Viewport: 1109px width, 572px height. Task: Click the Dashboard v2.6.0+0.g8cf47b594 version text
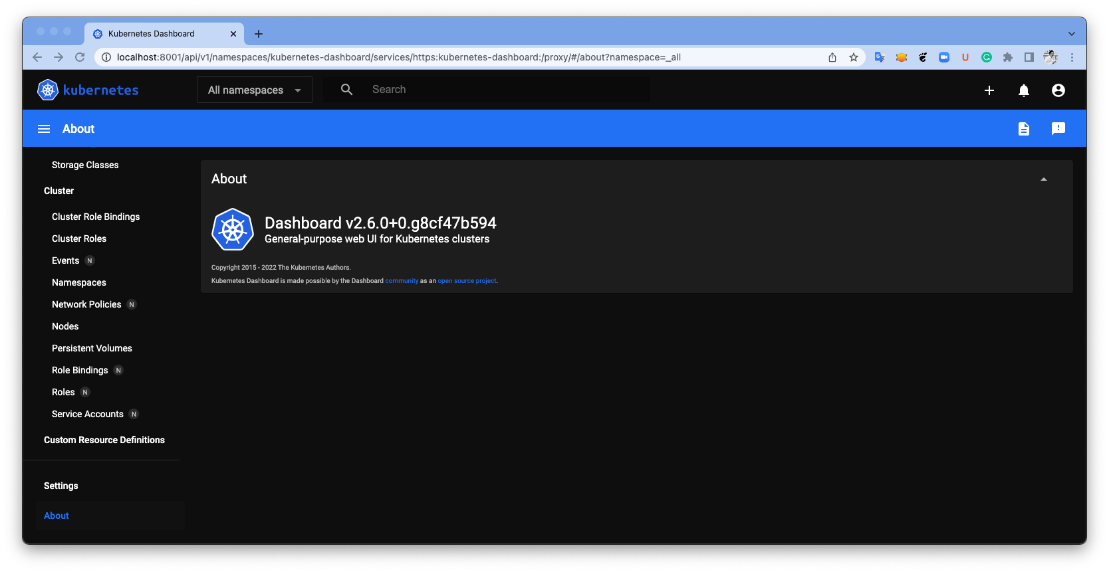380,223
